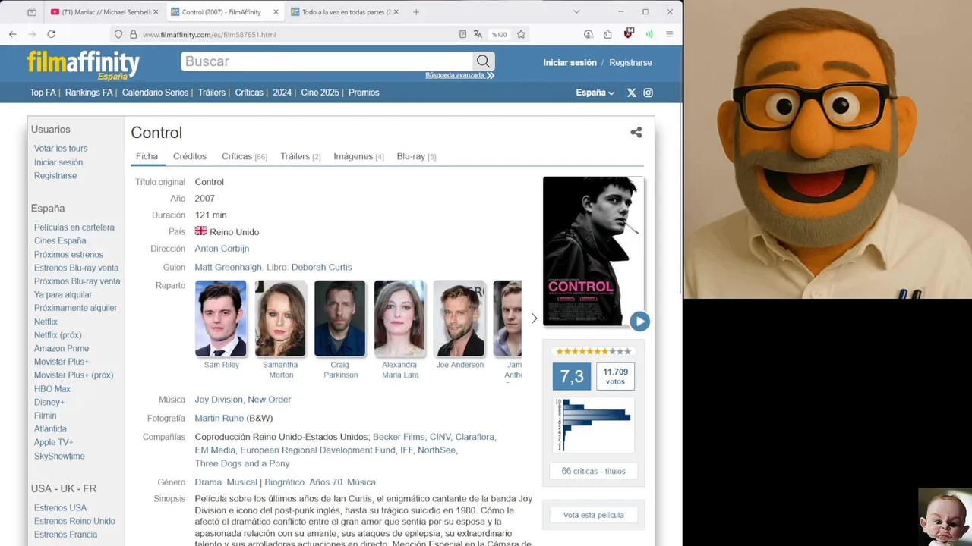Switch to the Blu-ray tab
The image size is (972, 546).
pos(416,156)
